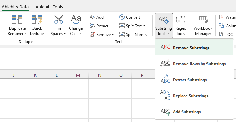Switch to the Ablebits Data tab
The width and height of the screenshot is (236, 122).
[15, 7]
